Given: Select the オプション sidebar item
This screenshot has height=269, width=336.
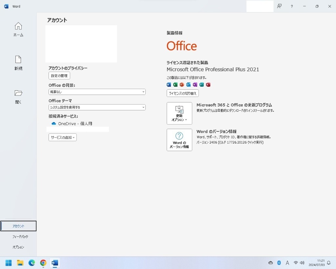Looking at the screenshot, I should pyautogui.click(x=18, y=247).
